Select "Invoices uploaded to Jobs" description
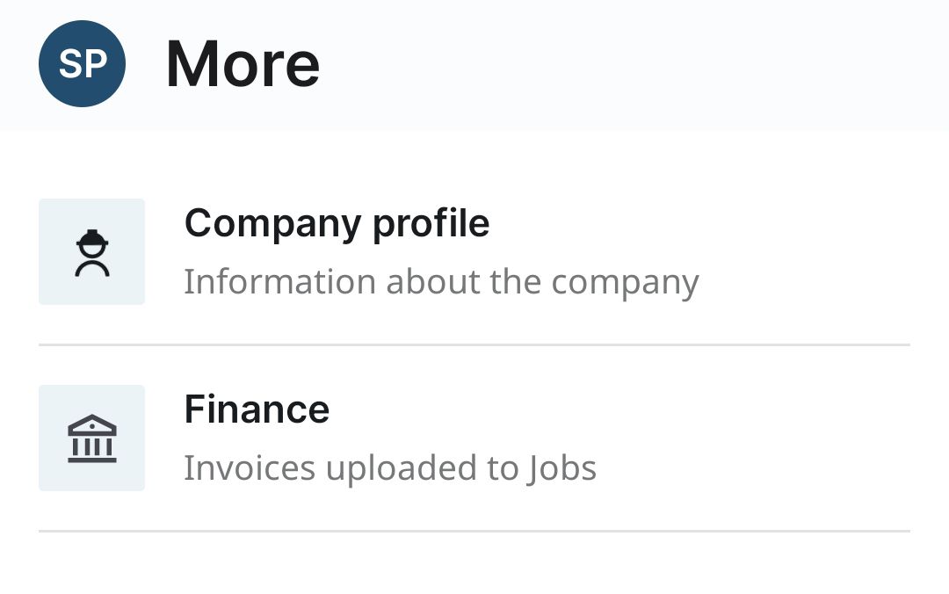949x594 pixels. click(389, 468)
